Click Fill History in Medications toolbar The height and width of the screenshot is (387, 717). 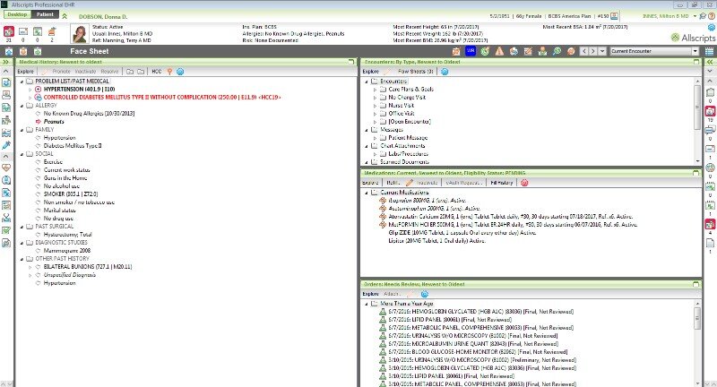pyautogui.click(x=501, y=182)
